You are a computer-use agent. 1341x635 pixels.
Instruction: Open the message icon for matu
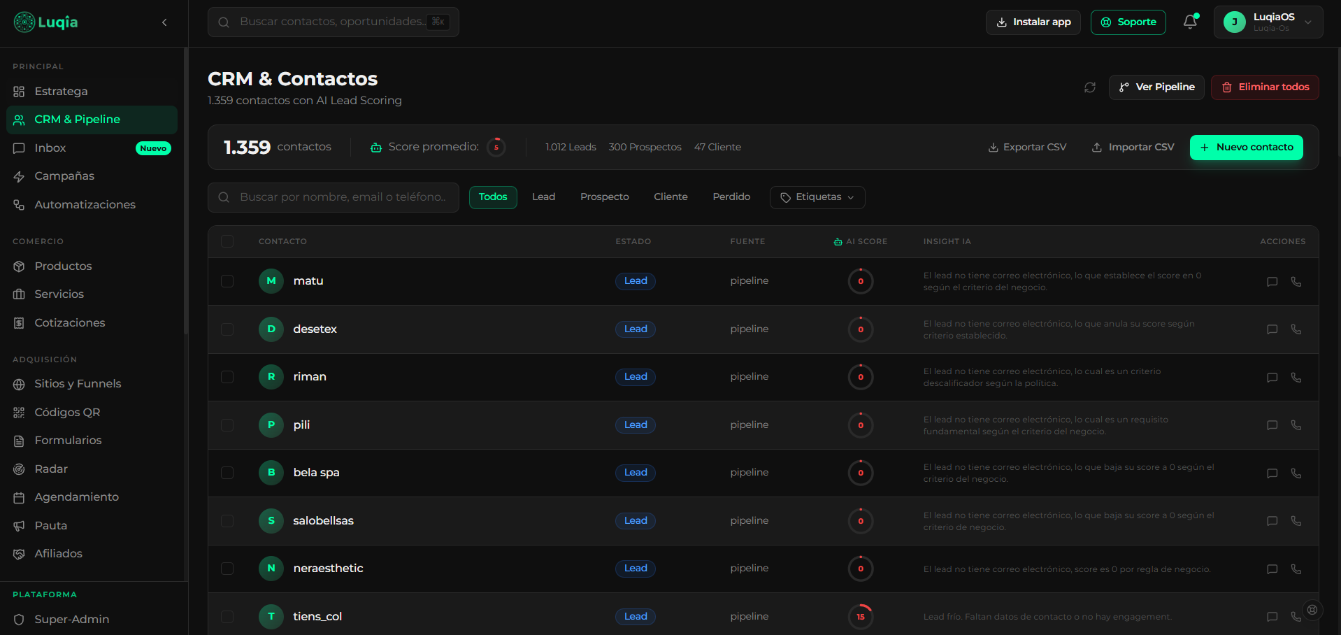point(1272,282)
